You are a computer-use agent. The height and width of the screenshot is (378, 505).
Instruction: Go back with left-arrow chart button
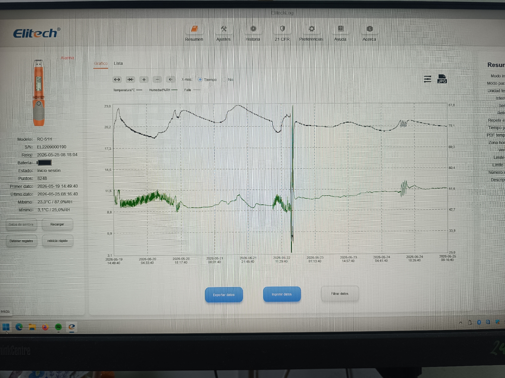pyautogui.click(x=171, y=80)
